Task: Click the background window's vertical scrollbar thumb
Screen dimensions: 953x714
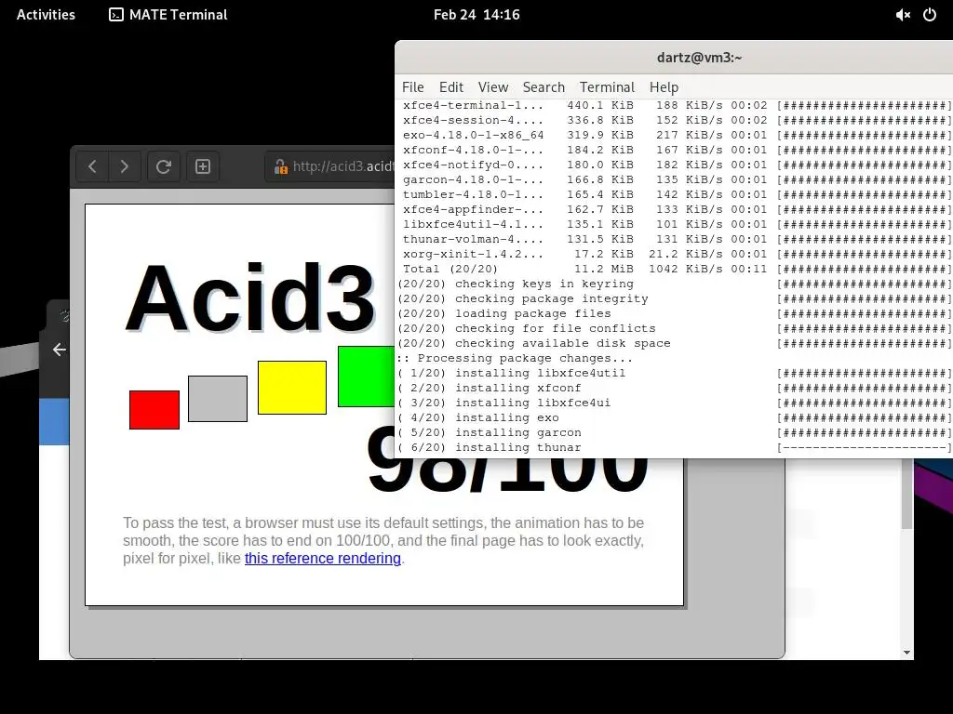Action: coord(906,493)
